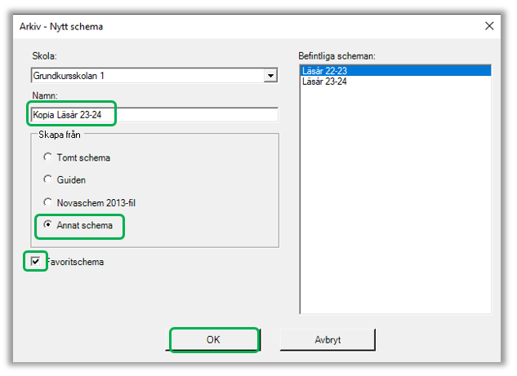
Task: Click the Favoritschema label text
Action: [77, 262]
